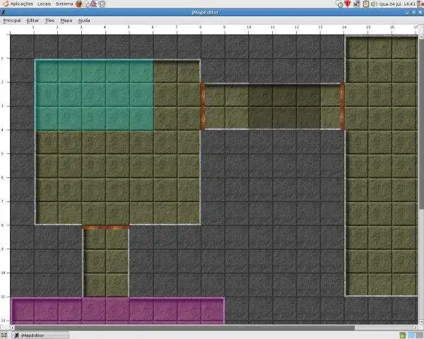Click the jMapEditor window menu icon
The image size is (424, 339).
click(4, 12)
